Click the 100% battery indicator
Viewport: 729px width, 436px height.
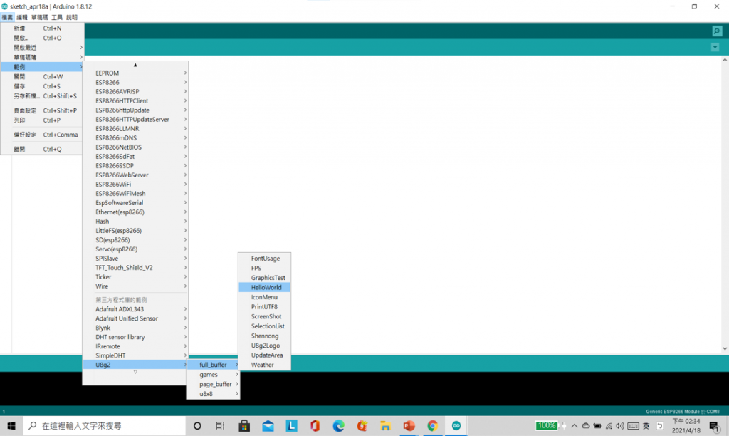[x=546, y=425]
